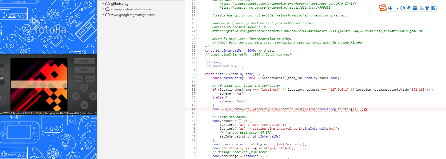Open the IME toolbox grid icon
The image size is (446, 159).
pos(433,8)
